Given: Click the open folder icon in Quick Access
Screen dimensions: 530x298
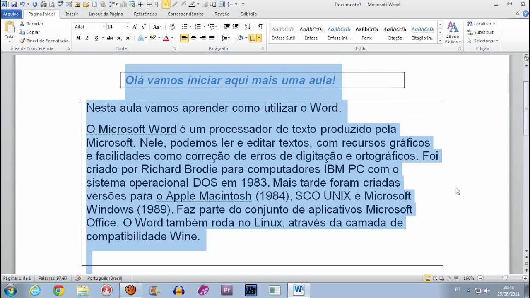Looking at the screenshot, I should click(x=86, y=5).
